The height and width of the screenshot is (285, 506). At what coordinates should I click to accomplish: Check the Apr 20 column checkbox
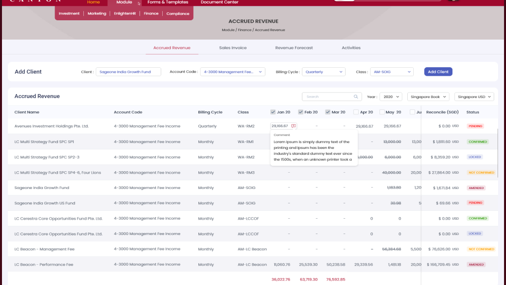[x=356, y=112]
